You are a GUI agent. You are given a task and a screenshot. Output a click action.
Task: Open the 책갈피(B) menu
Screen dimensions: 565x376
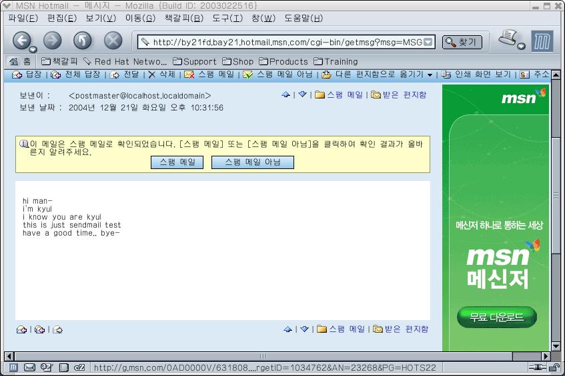click(x=184, y=19)
